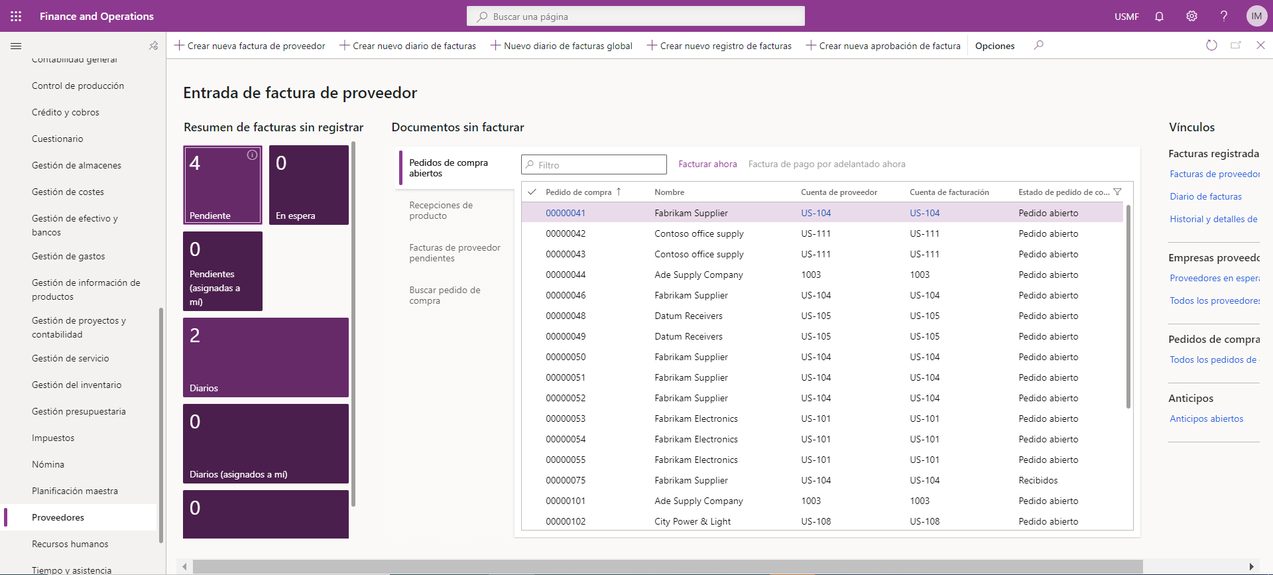This screenshot has height=575, width=1273.
Task: Open Pendientes (asignadas a mí) tile
Action: [223, 271]
